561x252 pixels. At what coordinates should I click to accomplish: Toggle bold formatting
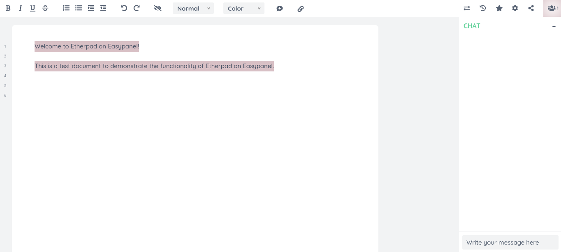tap(8, 8)
